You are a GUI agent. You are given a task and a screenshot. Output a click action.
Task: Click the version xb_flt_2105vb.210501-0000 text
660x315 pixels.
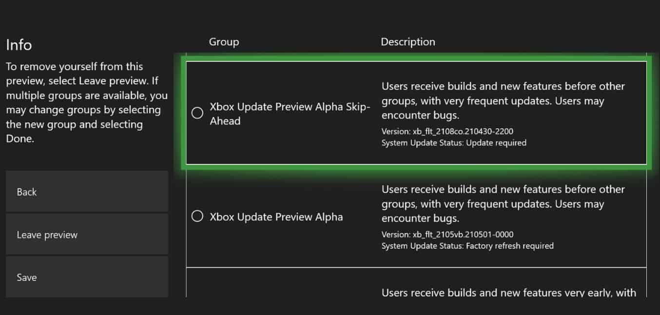tap(447, 235)
